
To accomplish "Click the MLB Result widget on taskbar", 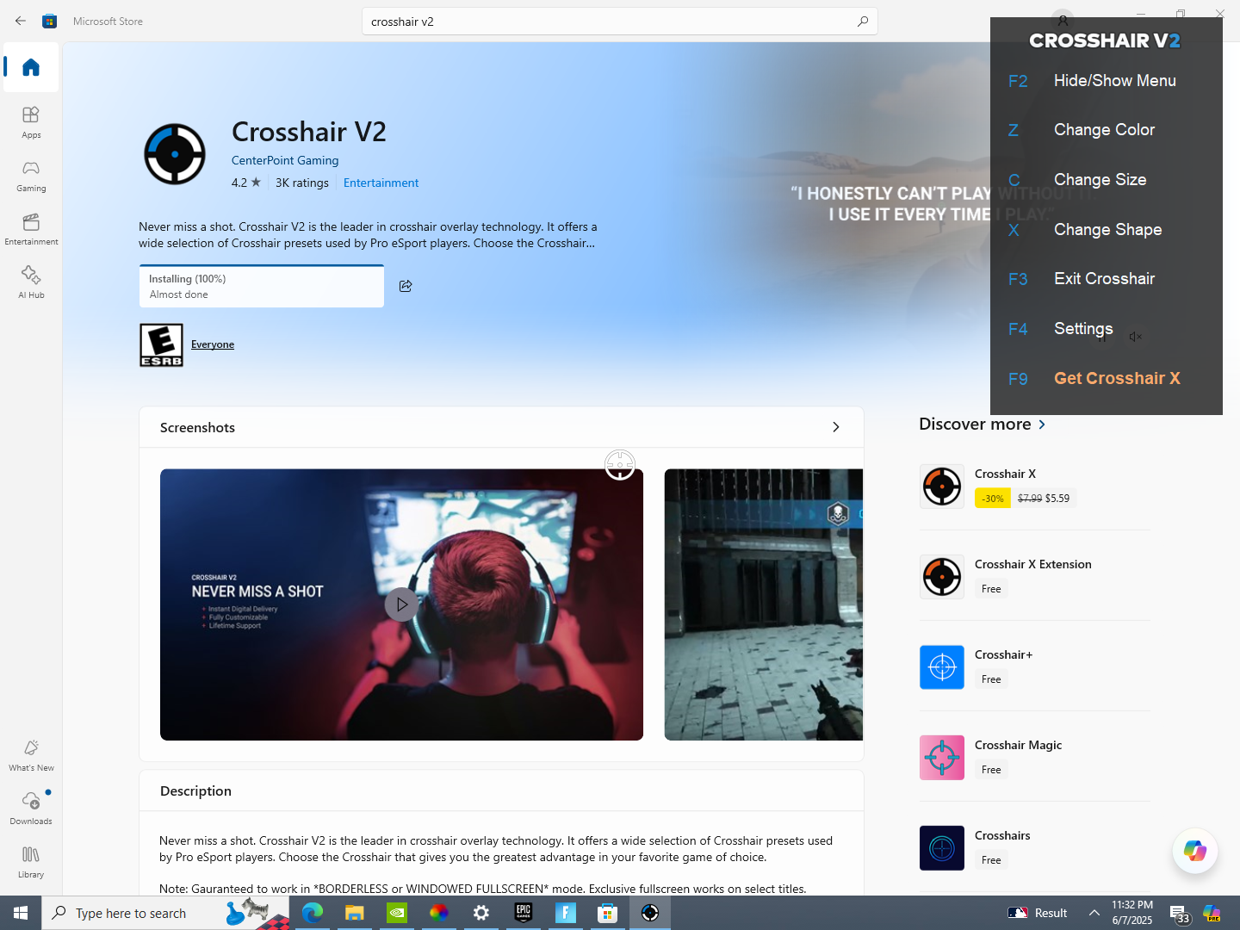I will pos(1038,913).
